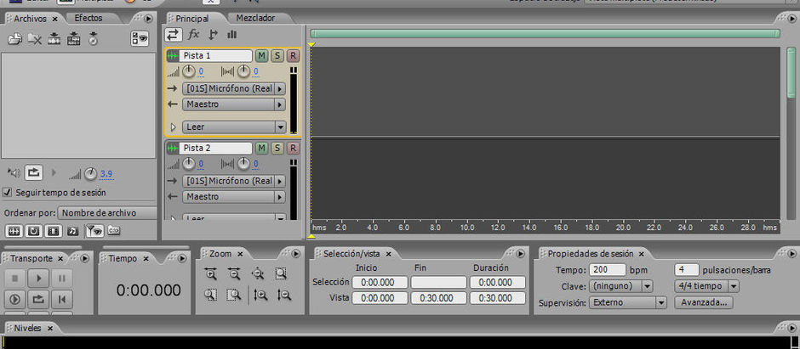Click the Close File icon in Archivos
Viewport: 800px width, 349px height.
point(34,39)
